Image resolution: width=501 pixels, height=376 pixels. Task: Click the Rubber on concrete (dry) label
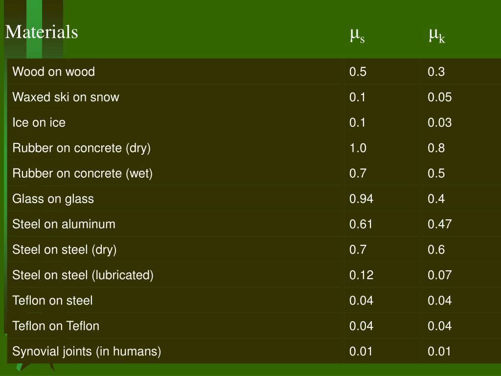point(82,148)
